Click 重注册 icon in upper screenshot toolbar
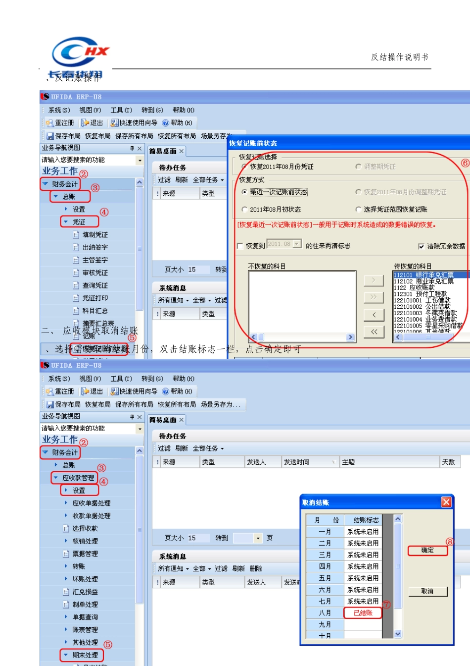This screenshot has width=470, height=666. pyautogui.click(x=49, y=123)
